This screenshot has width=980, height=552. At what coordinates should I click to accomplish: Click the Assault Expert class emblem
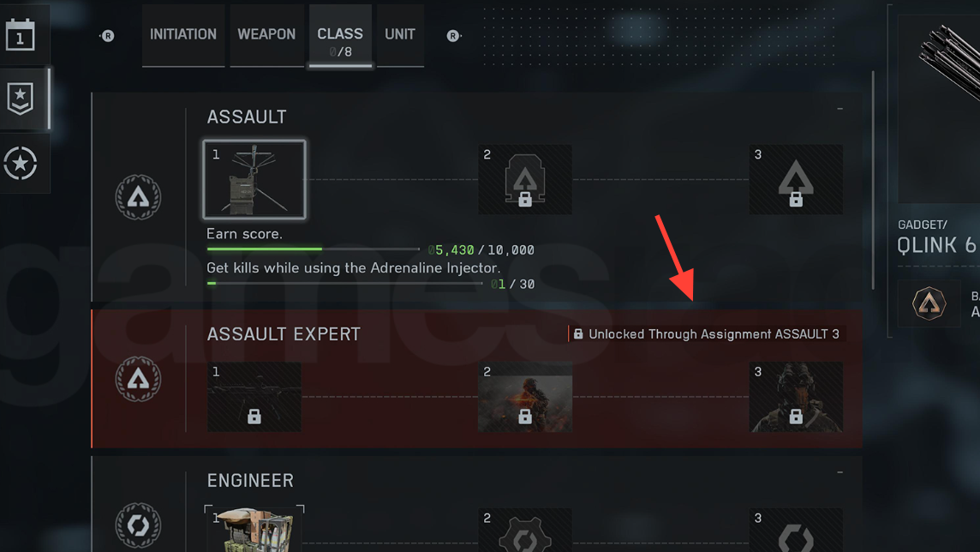pos(138,379)
